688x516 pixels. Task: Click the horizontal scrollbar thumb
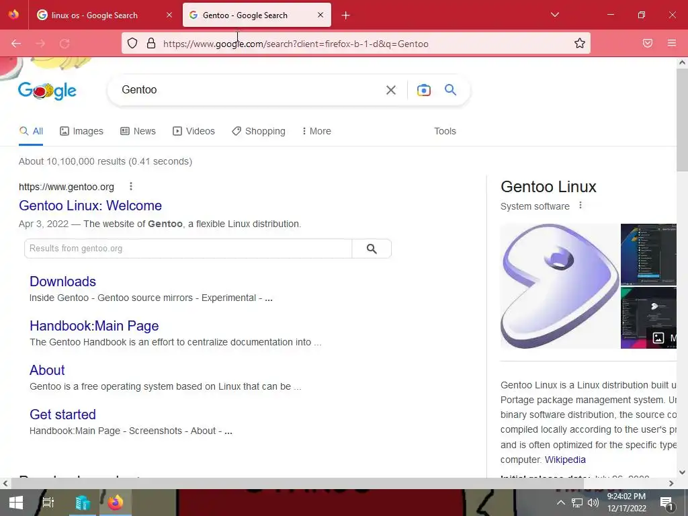[x=298, y=483]
